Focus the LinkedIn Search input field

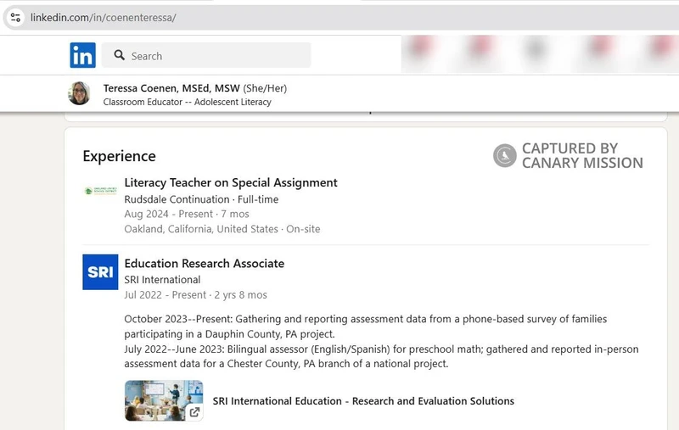216,56
